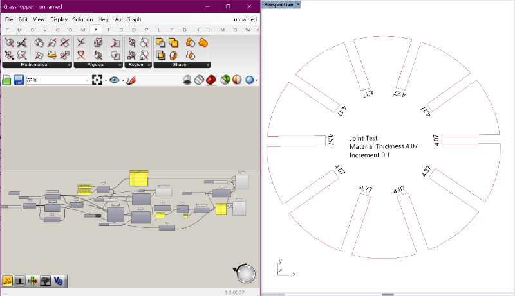Viewport: 515px width, 296px height.
Task: Select the Region Union orange blob icon
Action: (203, 42)
